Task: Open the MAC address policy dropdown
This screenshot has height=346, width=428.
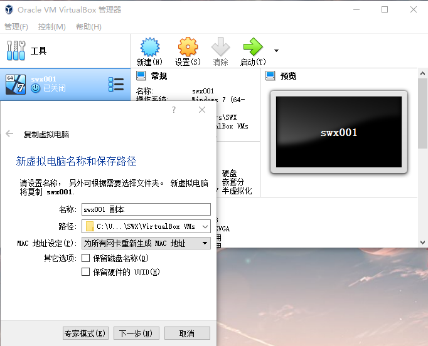Action: click(146, 243)
